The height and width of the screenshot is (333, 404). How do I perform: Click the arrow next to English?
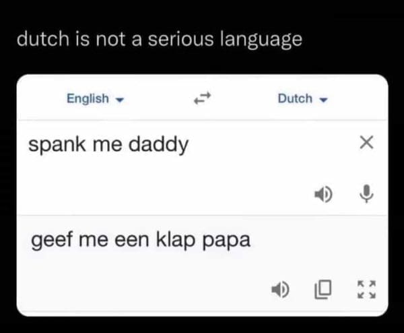[x=119, y=100]
